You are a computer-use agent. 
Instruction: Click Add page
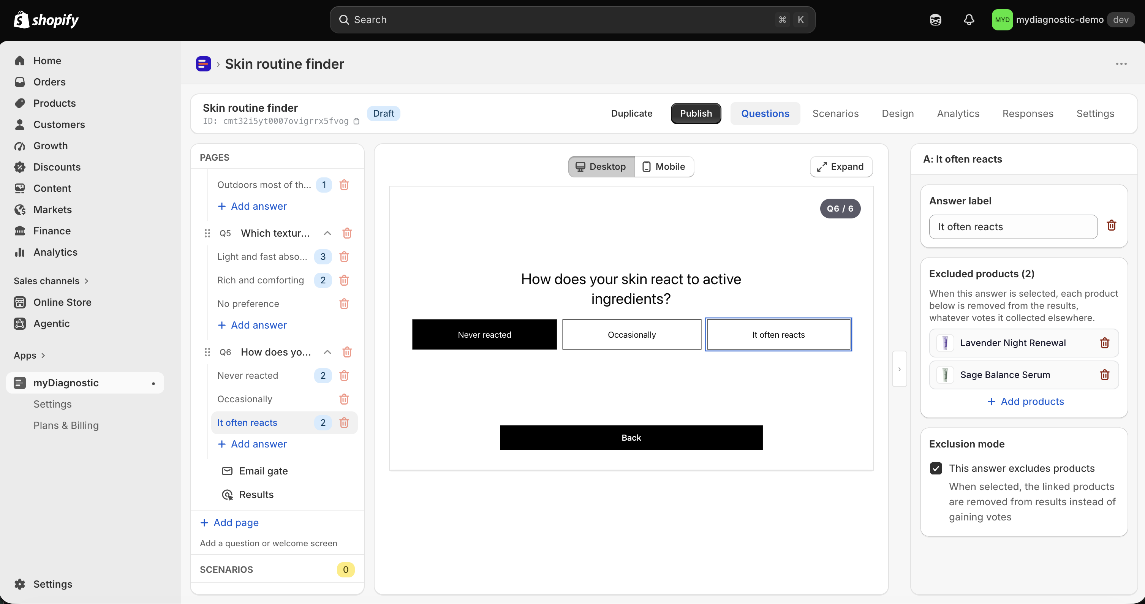pos(229,523)
